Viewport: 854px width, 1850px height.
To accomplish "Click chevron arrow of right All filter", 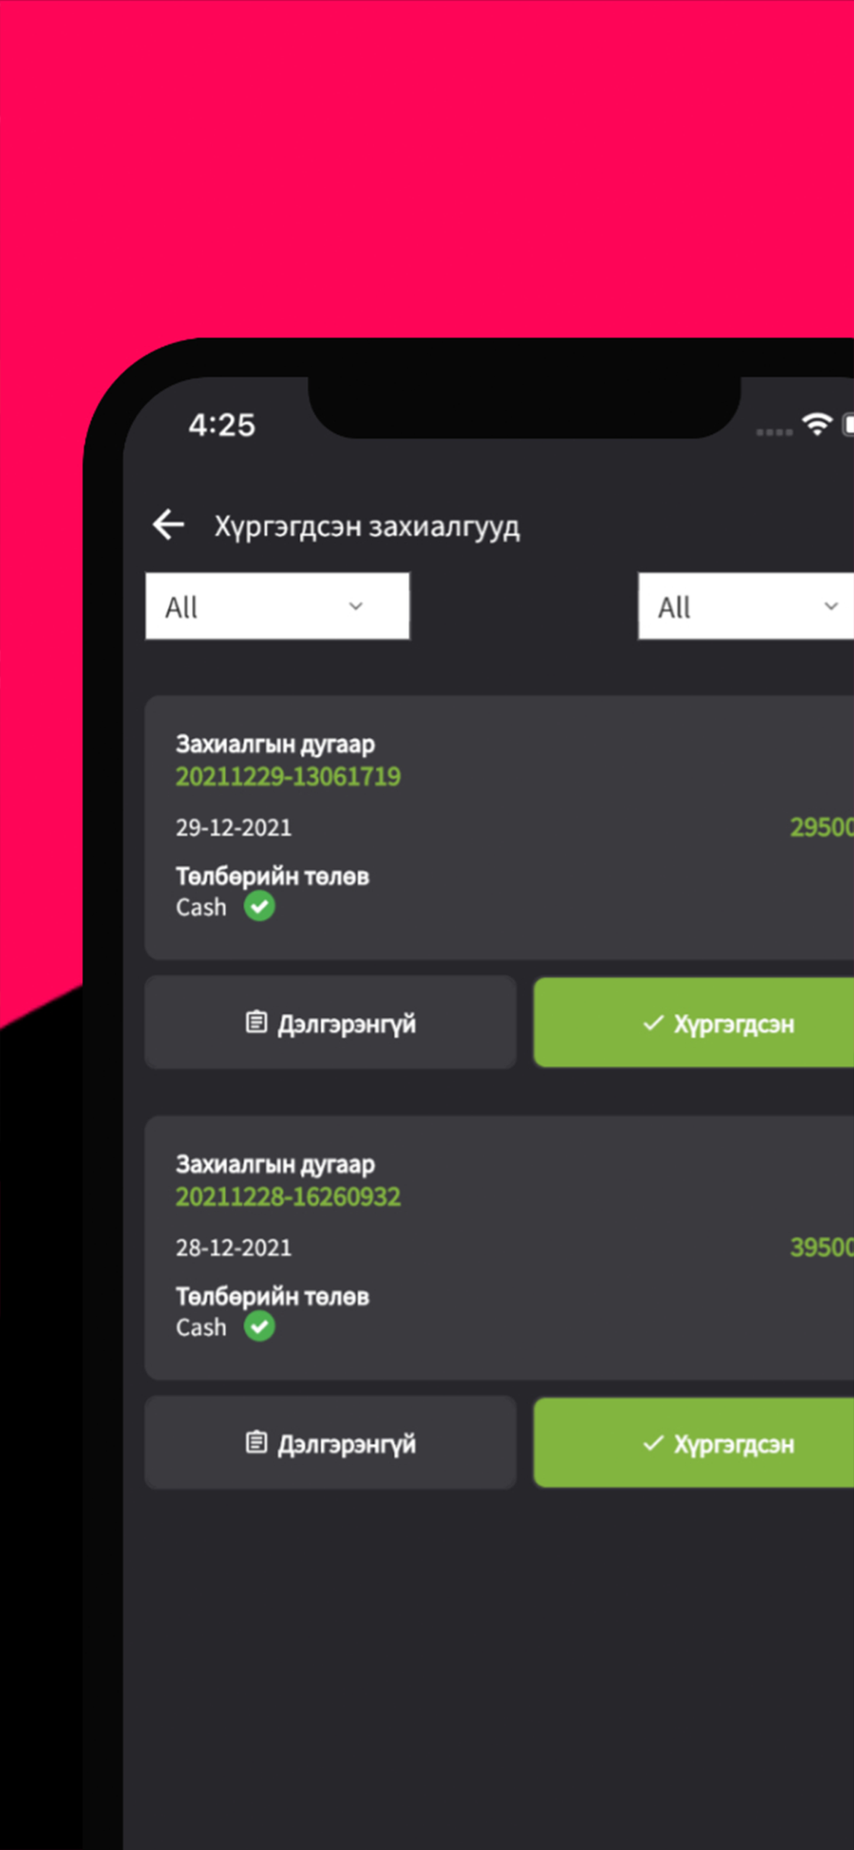I will (831, 606).
